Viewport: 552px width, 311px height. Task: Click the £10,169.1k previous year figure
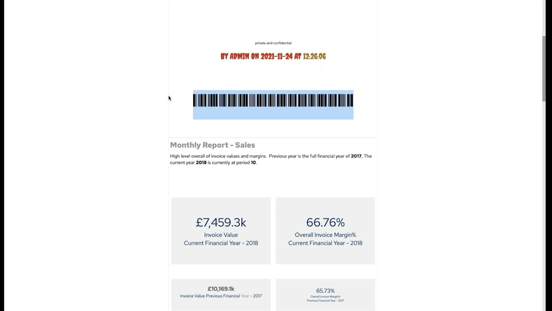tap(221, 289)
